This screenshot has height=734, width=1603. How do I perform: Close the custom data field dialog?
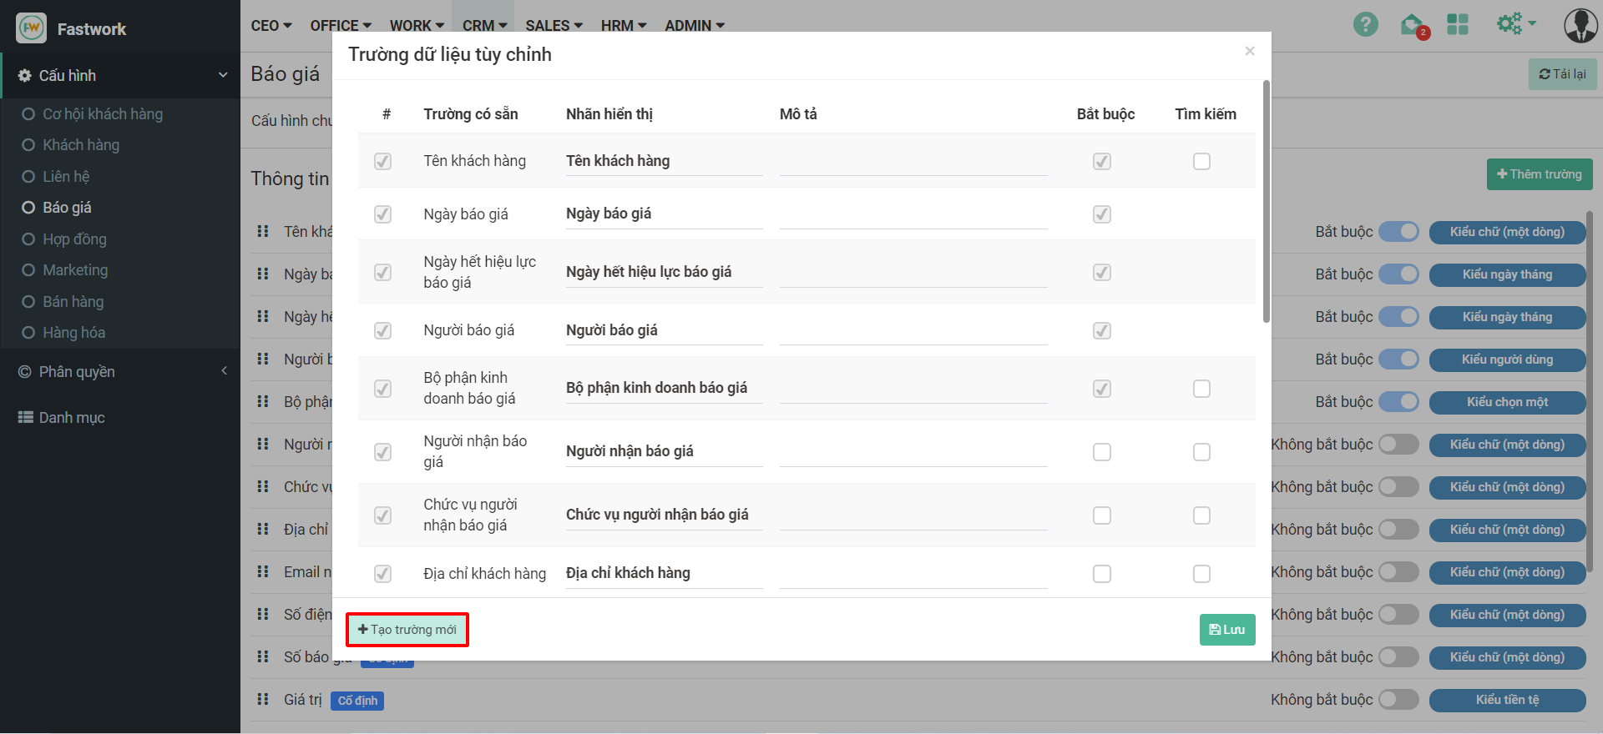(x=1250, y=51)
